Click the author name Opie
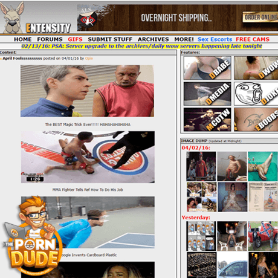Image resolution: width=278 pixels, height=278 pixels. (x=89, y=59)
